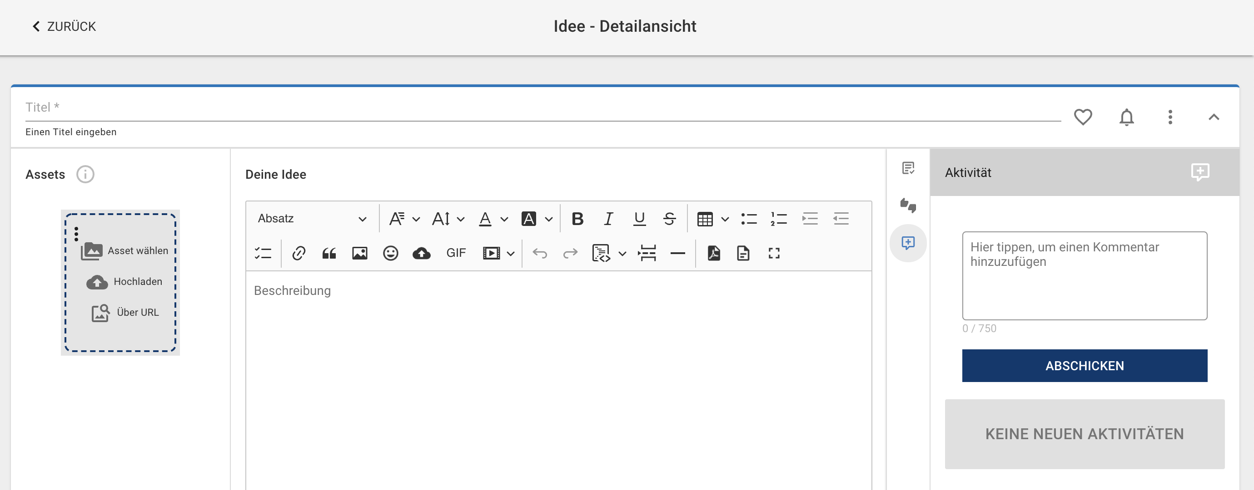Insert a horizontal line
Screen dimensions: 1254x490
point(677,253)
